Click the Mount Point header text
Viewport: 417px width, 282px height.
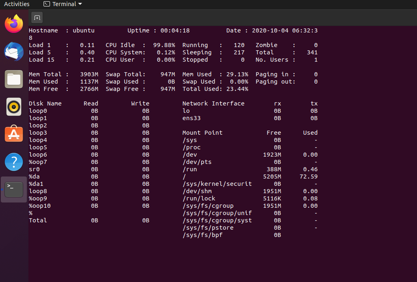(202, 133)
